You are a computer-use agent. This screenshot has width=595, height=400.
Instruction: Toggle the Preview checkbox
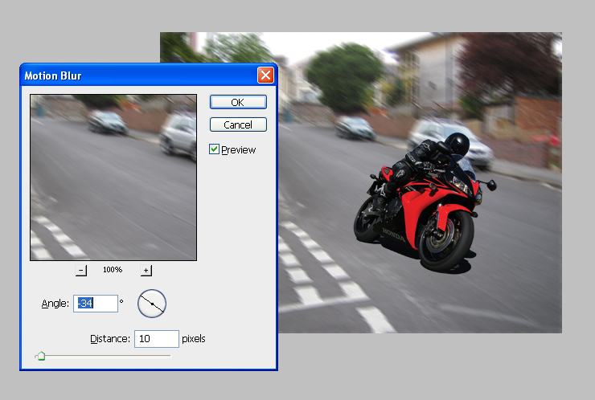[215, 149]
